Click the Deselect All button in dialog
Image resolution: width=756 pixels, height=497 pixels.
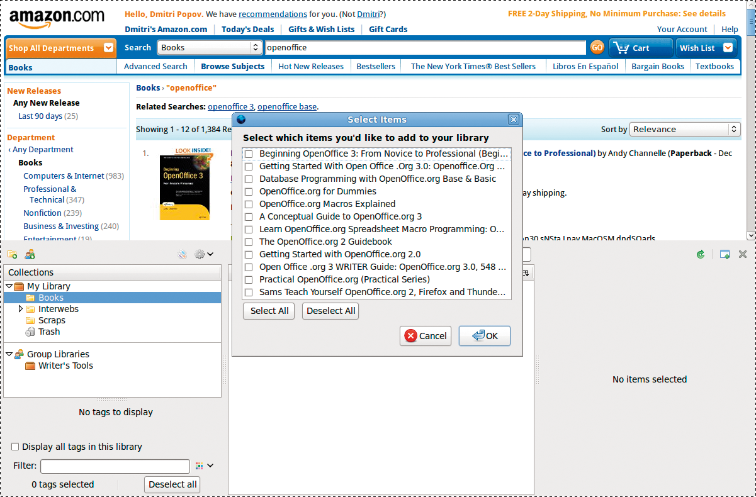tap(330, 311)
